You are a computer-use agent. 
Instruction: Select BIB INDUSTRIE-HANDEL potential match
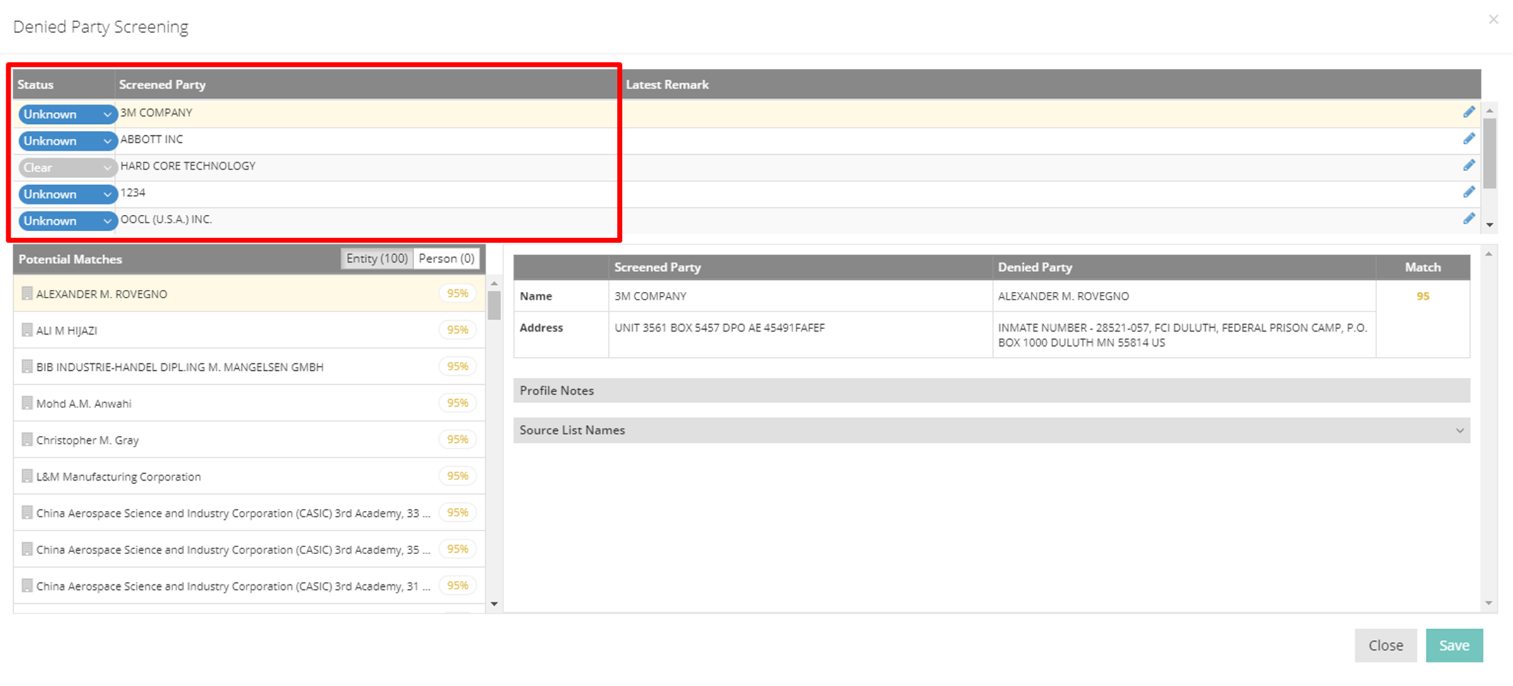(x=179, y=367)
